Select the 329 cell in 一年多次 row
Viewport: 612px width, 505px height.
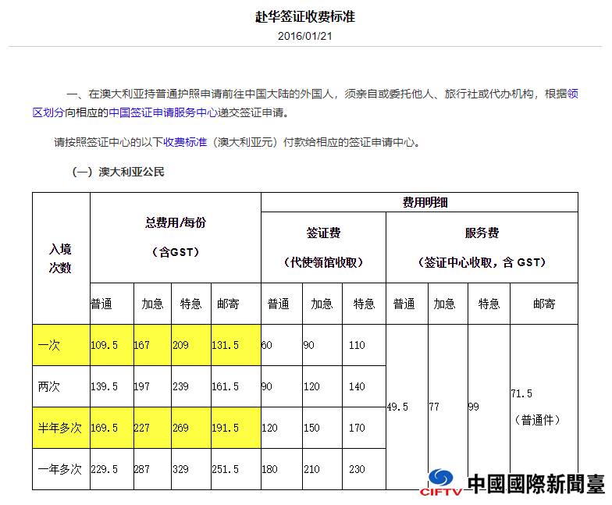point(191,469)
